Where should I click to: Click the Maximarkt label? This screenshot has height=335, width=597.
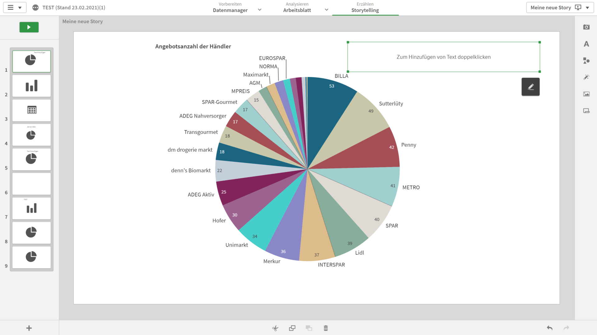(x=256, y=75)
